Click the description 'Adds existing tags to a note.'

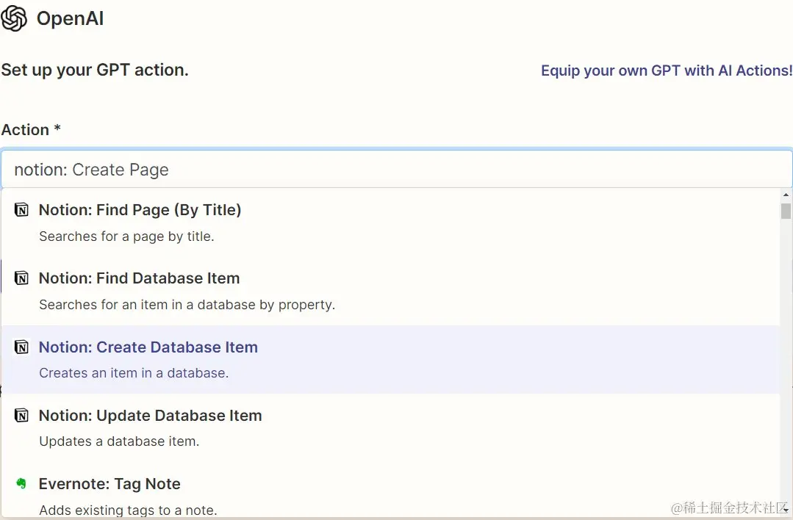128,510
